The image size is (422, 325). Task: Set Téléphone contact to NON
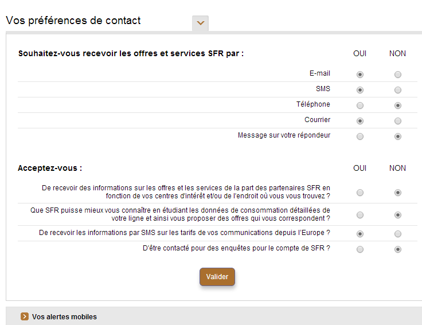click(x=398, y=105)
